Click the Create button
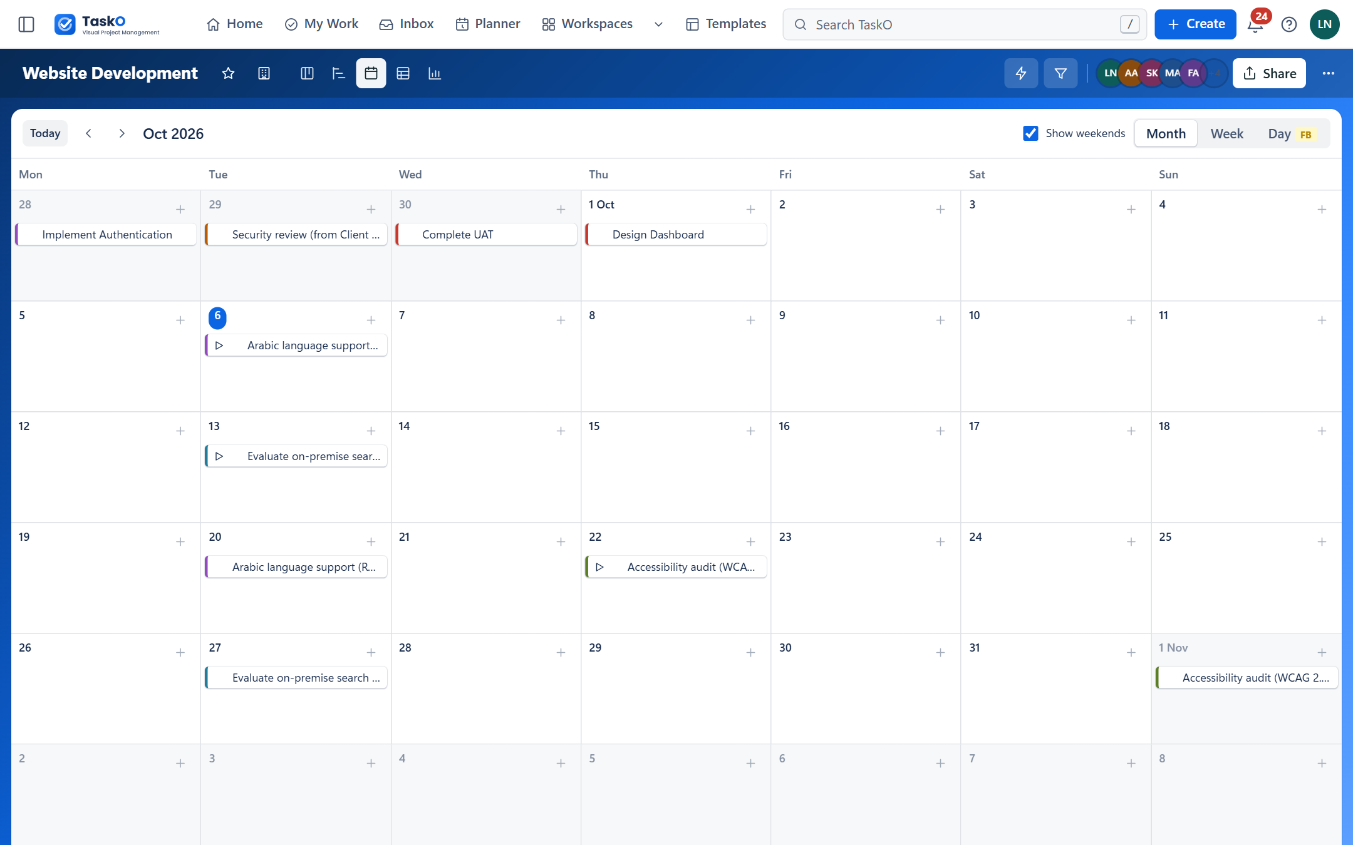 [1195, 24]
